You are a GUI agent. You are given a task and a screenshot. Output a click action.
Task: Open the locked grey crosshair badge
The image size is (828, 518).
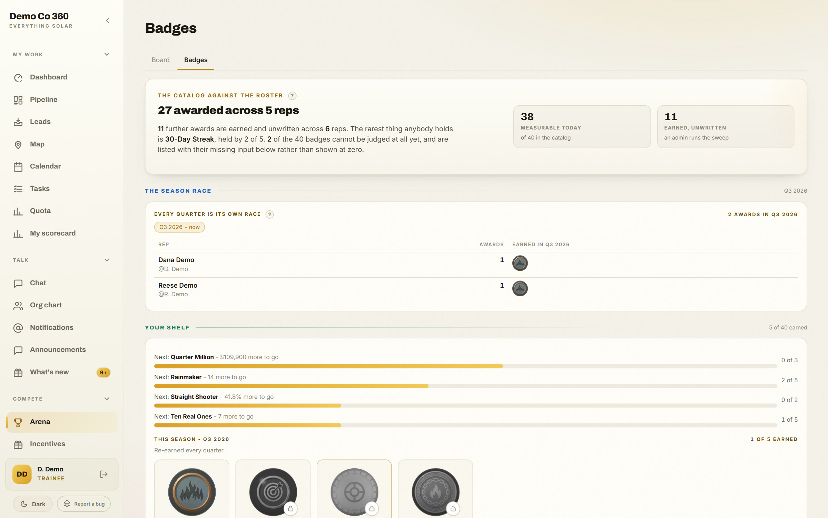tap(354, 492)
